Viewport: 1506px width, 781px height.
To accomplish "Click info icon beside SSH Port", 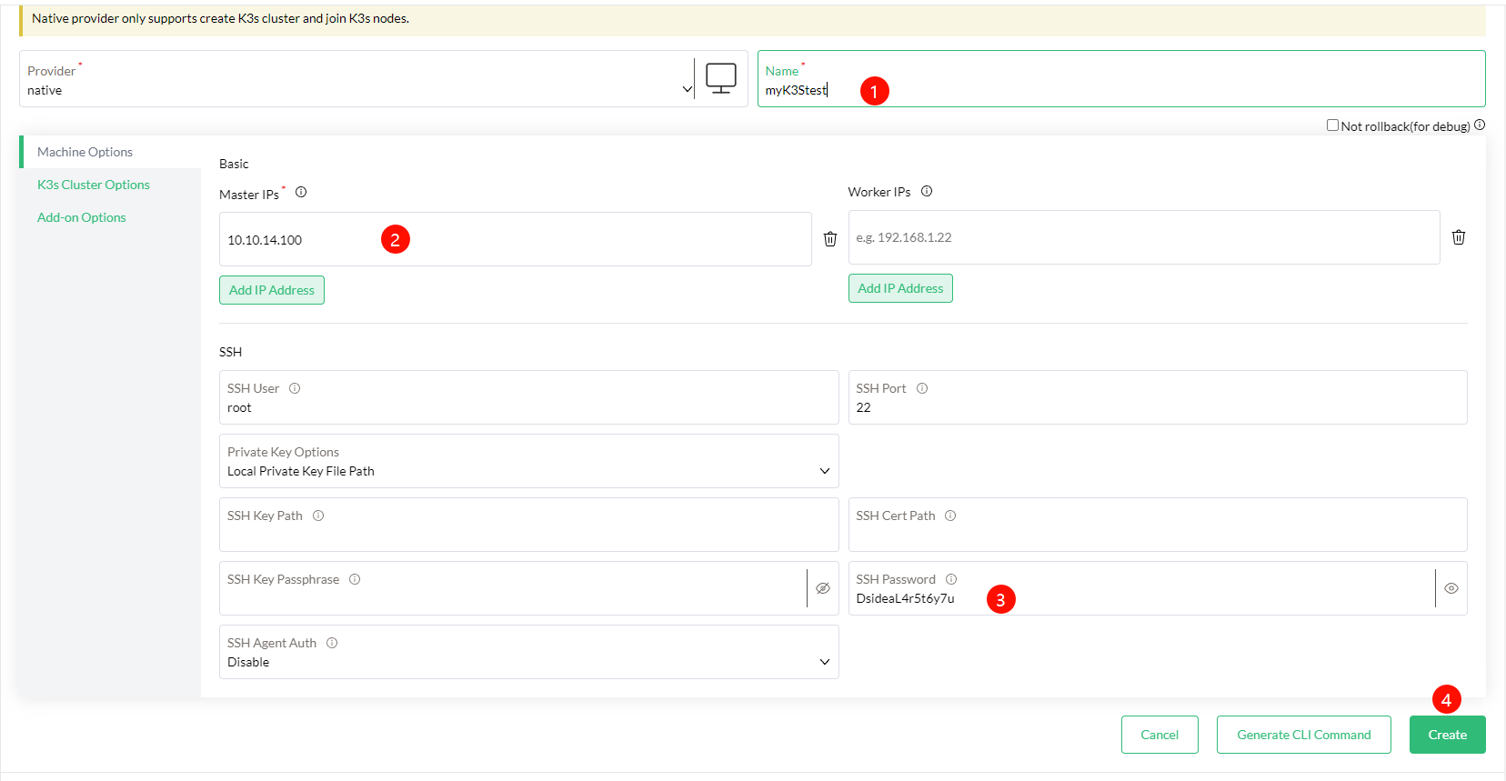I will (922, 388).
